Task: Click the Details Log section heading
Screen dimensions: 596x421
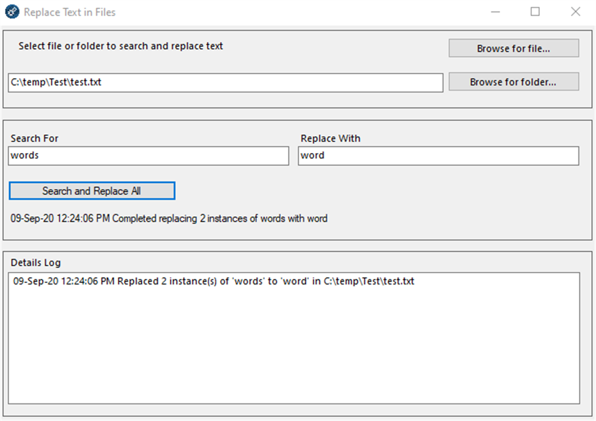Action: coord(36,262)
